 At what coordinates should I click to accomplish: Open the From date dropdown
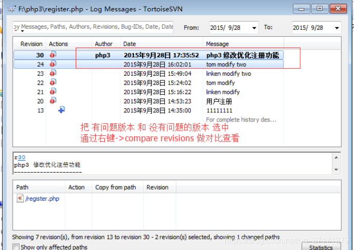254,28
